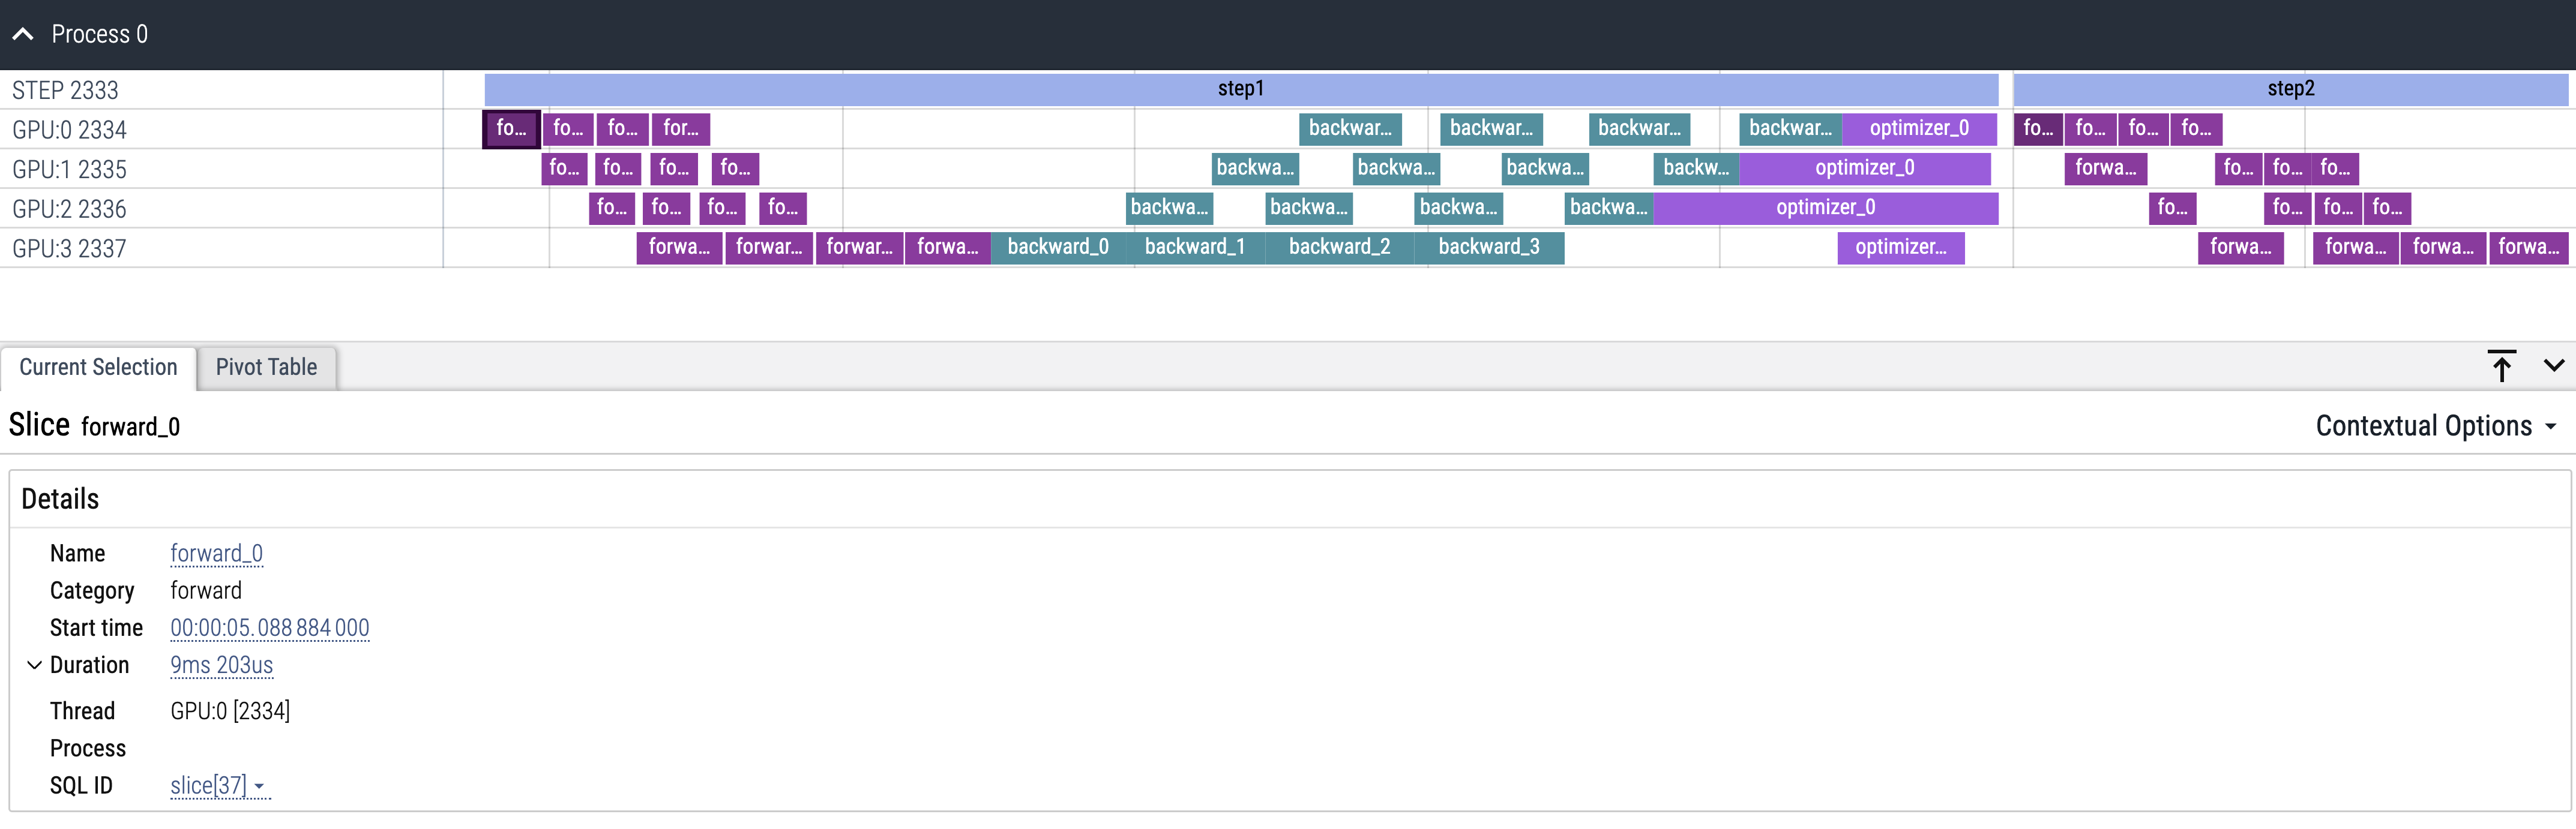Select backward_2 slice on GPU:3 track
The width and height of the screenshot is (2576, 829).
click(x=1339, y=247)
